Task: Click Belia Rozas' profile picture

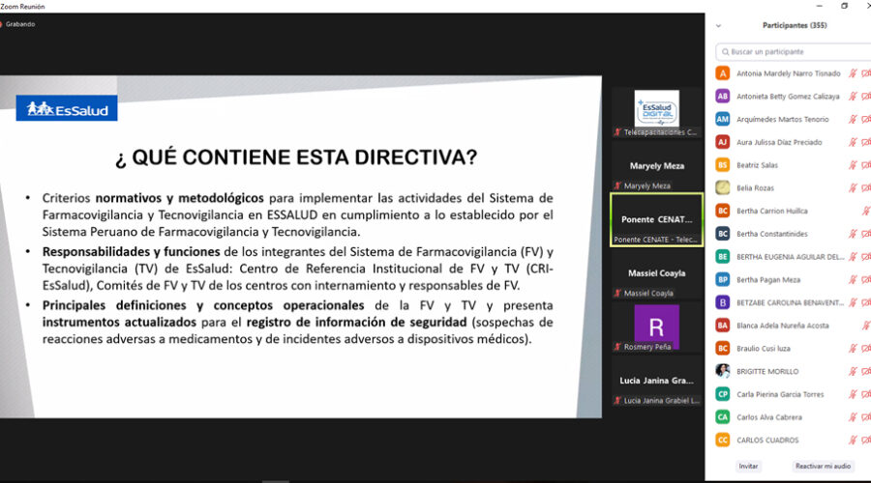Action: pyautogui.click(x=723, y=188)
